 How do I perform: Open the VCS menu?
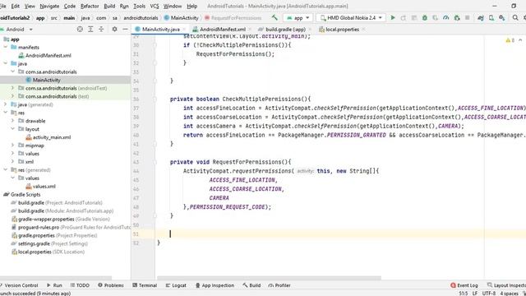pos(155,6)
